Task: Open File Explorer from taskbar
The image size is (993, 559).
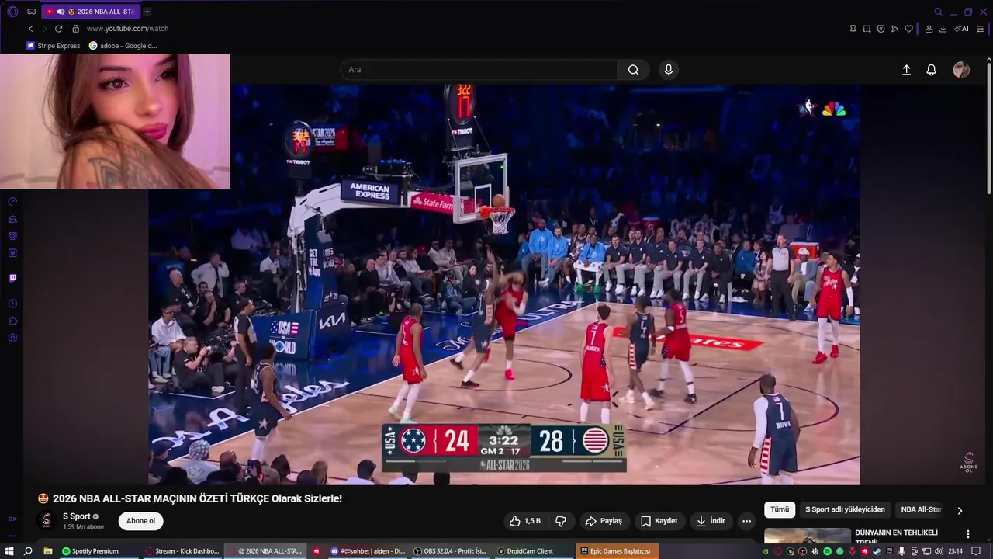Action: coord(47,551)
